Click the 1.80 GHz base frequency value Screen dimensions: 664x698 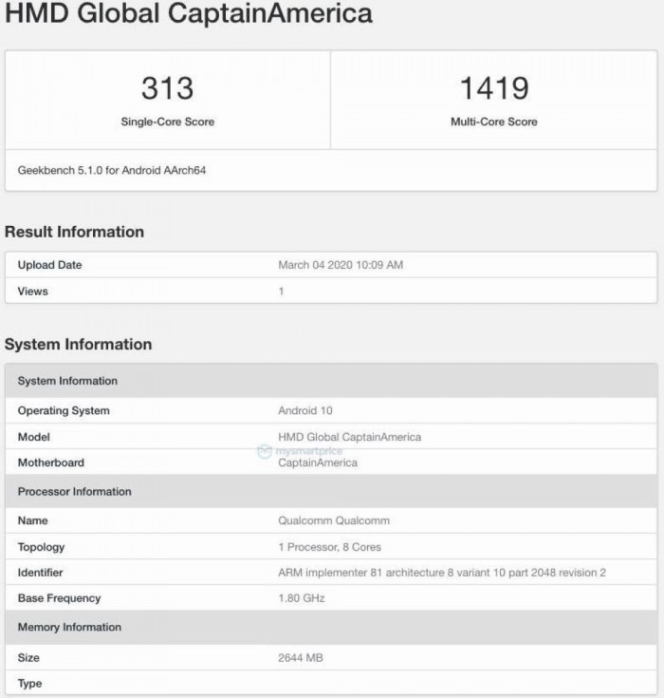303,598
